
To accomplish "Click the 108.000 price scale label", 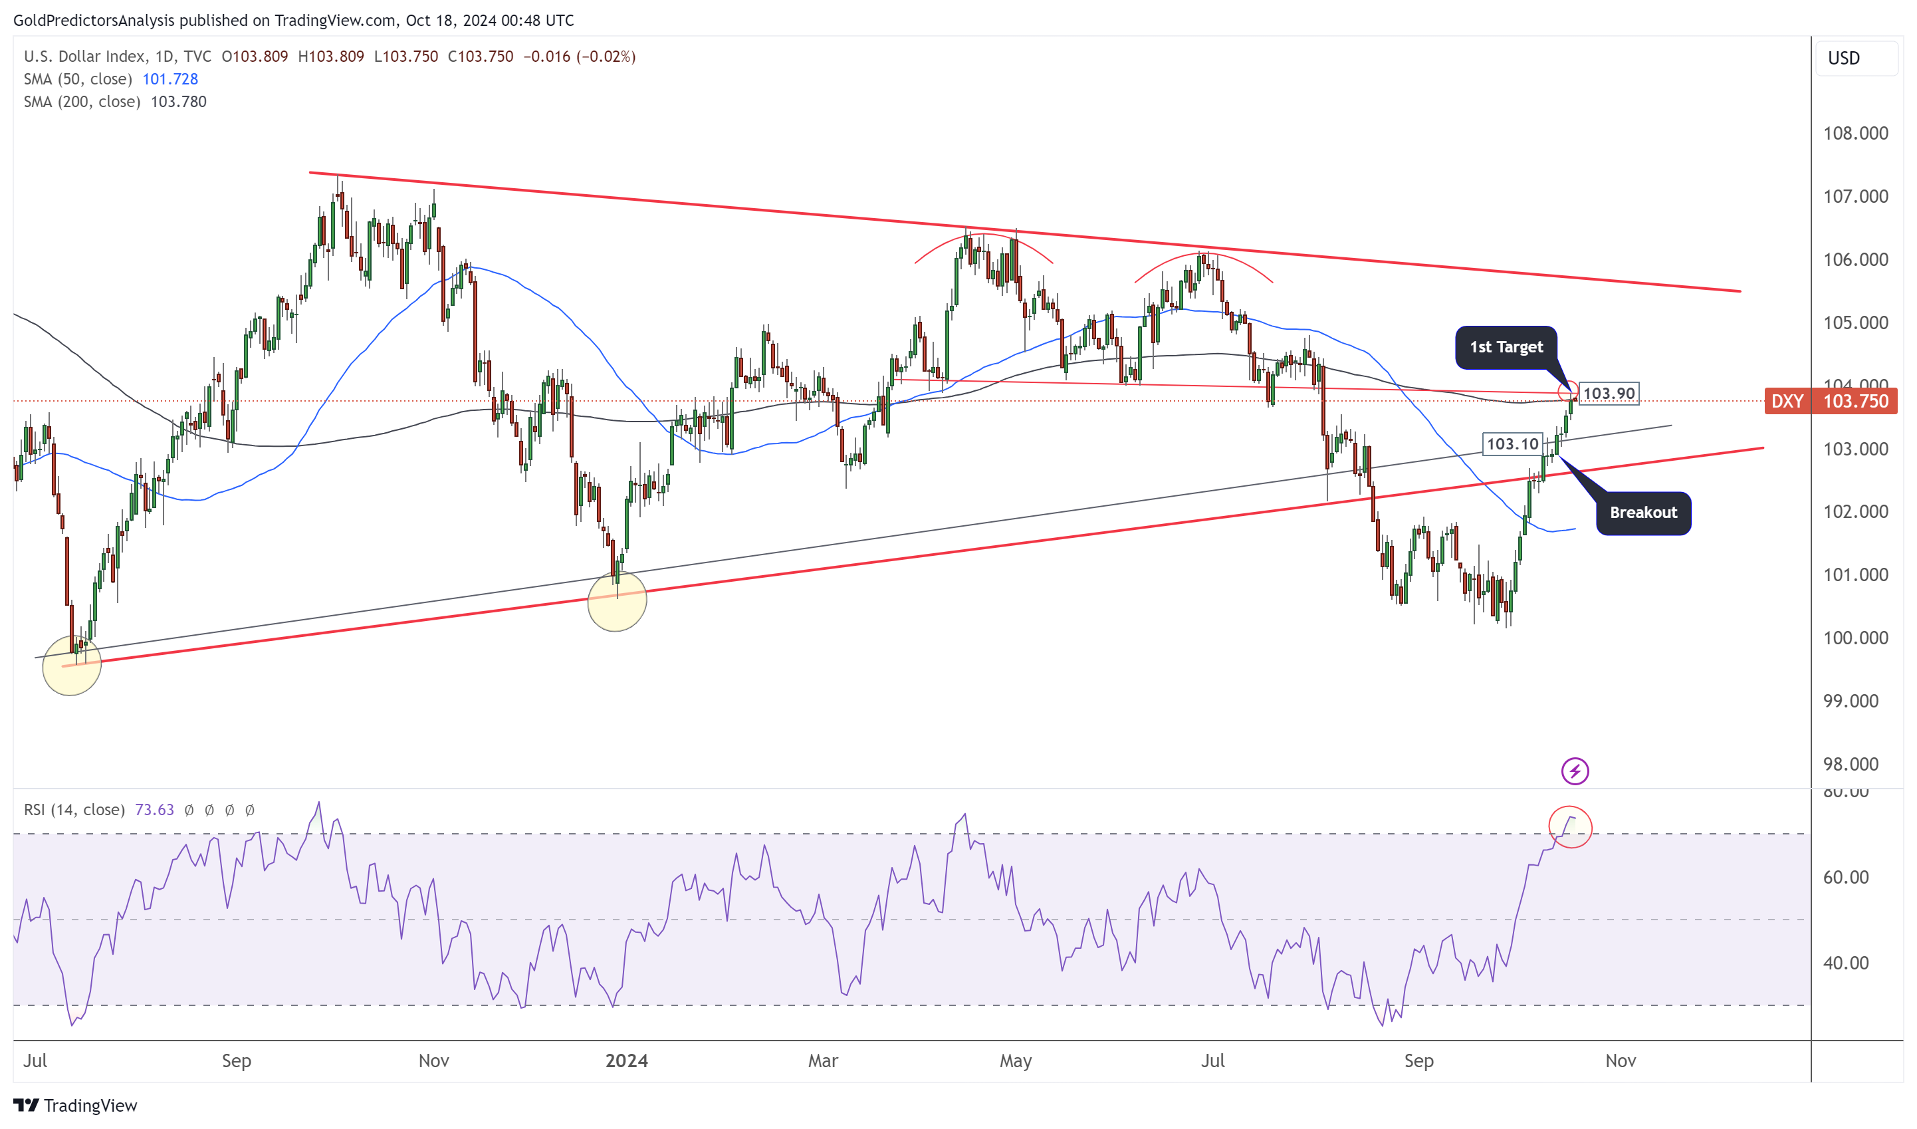I will pyautogui.click(x=1855, y=133).
